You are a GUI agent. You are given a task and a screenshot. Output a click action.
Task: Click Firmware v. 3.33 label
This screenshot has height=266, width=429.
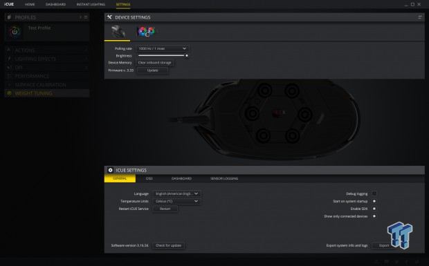tap(121, 70)
